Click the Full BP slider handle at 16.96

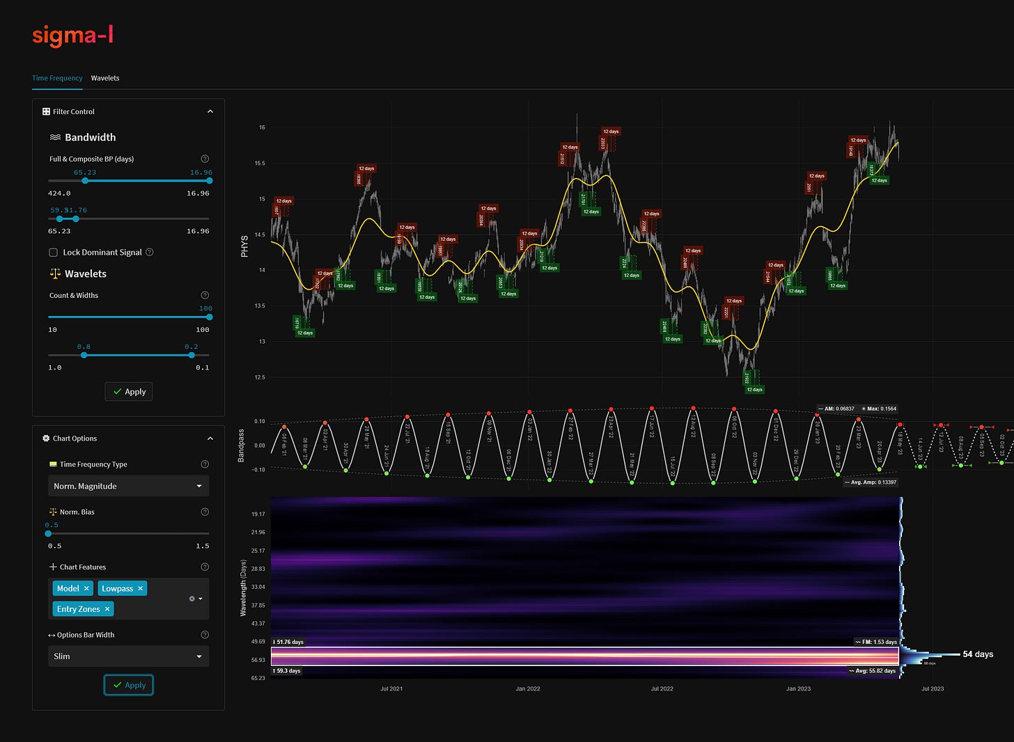click(x=209, y=181)
